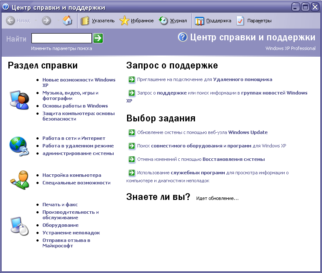This screenshot has height=273, width=322.
Task: Open Отправка отзыва в Майкрософт
Action: pos(66,243)
